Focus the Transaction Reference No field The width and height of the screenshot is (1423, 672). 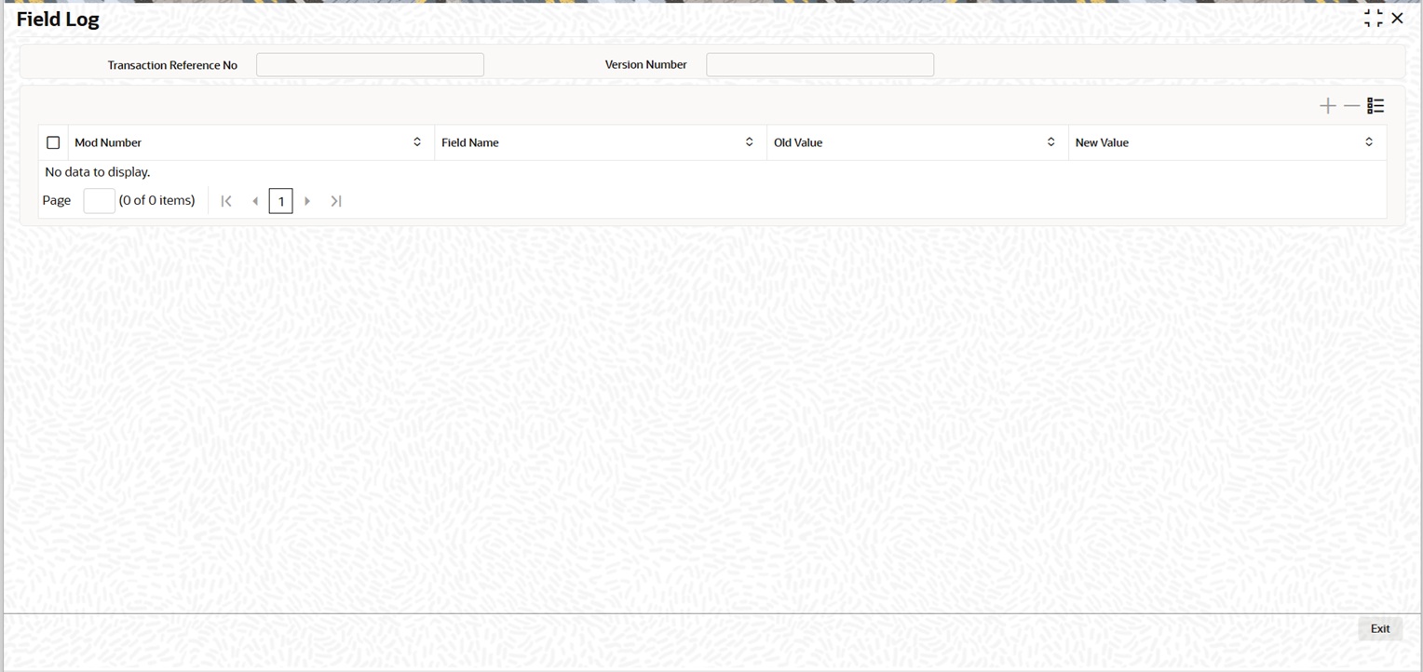click(370, 64)
